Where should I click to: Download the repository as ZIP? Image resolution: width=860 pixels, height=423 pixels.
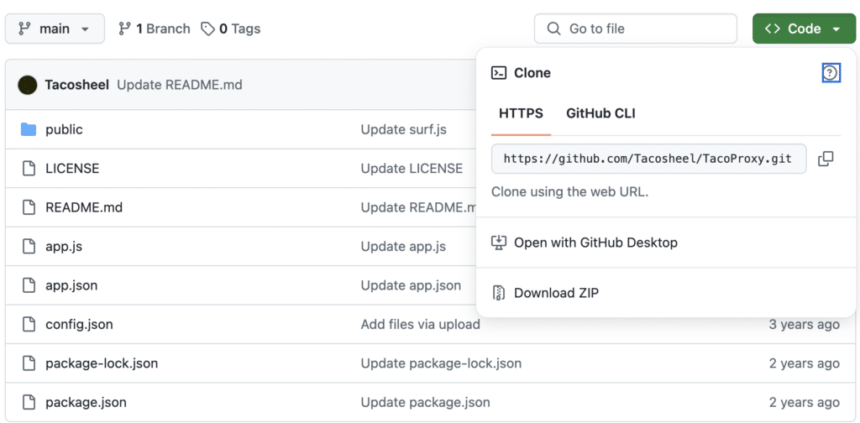(556, 293)
